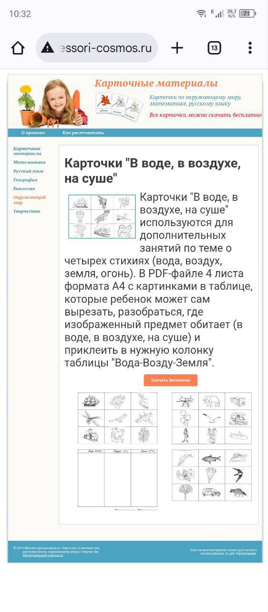Tap the browser home icon

click(x=18, y=48)
